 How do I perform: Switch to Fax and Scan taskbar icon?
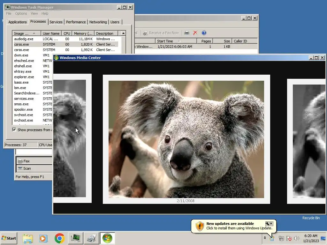[x=91, y=238]
